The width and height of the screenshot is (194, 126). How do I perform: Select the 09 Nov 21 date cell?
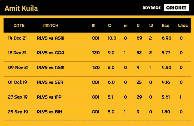pos(18,67)
